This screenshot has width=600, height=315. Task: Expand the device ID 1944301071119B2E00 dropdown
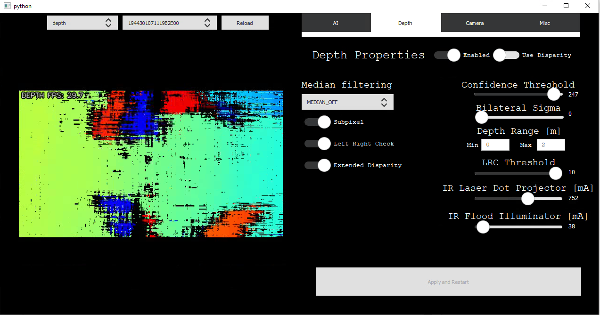pyautogui.click(x=169, y=23)
